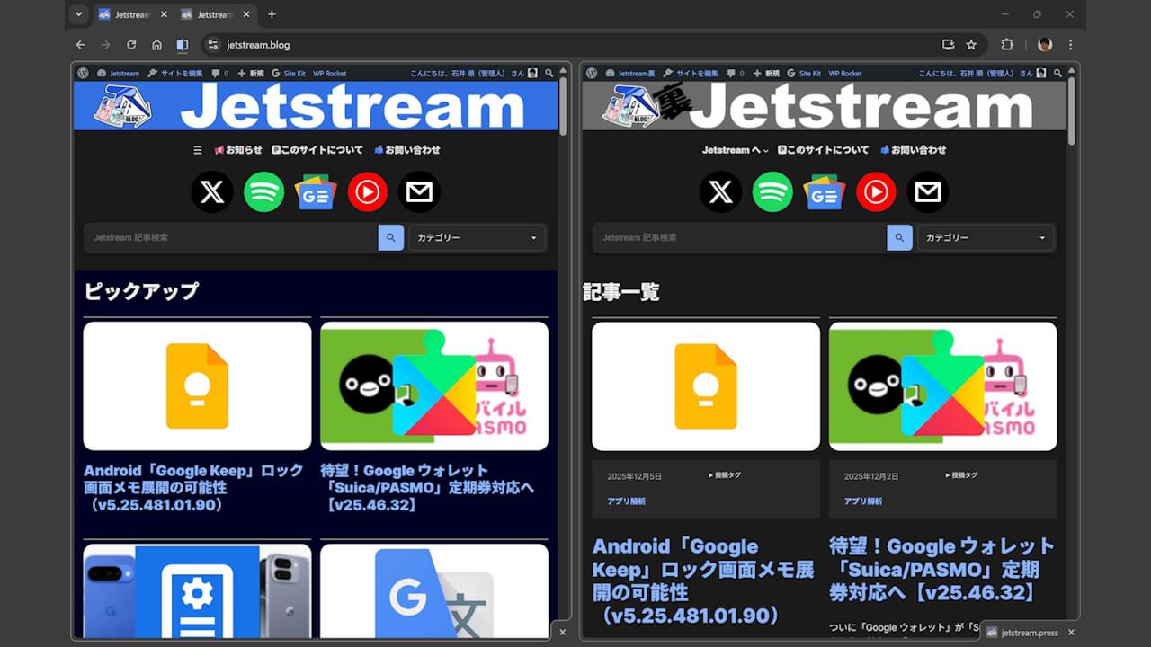Viewport: 1151px width, 647px height.
Task: Expand the 'Jetstream へ' menu in right pane
Action: [x=735, y=150]
